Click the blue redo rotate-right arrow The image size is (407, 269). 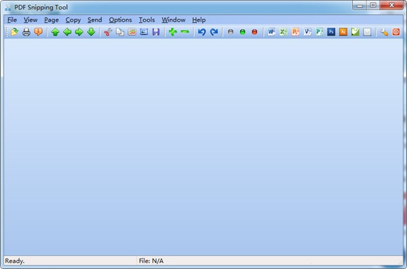pos(214,32)
